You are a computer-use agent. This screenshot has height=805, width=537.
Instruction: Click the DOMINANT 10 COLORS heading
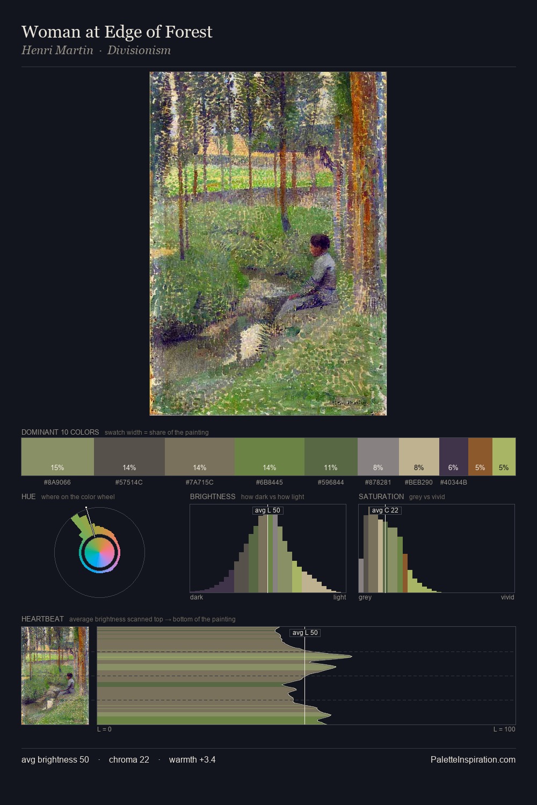(60, 432)
